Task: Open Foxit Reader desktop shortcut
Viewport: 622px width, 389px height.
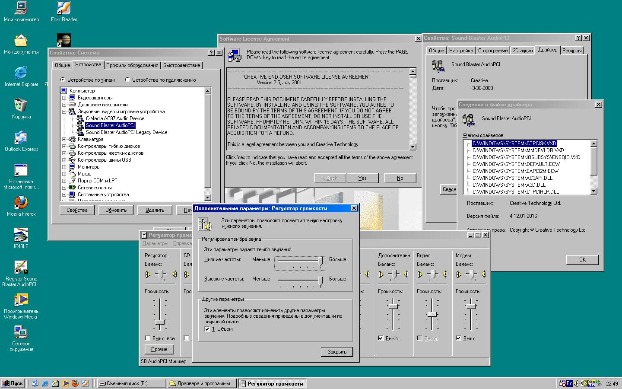Action: click(64, 9)
